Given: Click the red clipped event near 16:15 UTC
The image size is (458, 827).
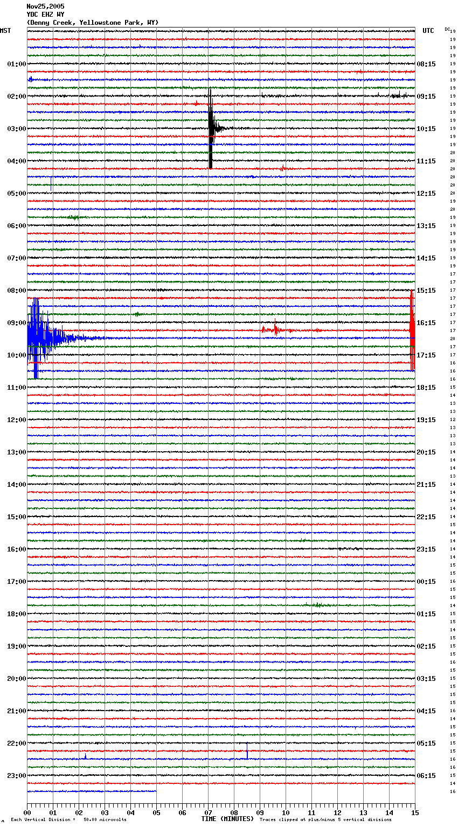Looking at the screenshot, I should pyautogui.click(x=412, y=330).
